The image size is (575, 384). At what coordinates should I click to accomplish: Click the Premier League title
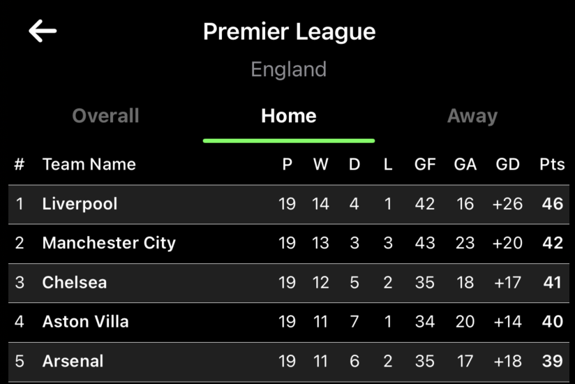[x=289, y=31]
